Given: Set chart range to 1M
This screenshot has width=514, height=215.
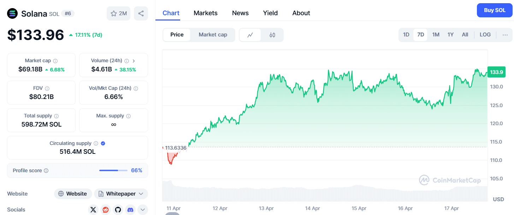Looking at the screenshot, I should point(436,35).
